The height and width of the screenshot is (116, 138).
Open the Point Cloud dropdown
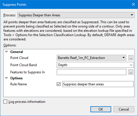pos(92,58)
